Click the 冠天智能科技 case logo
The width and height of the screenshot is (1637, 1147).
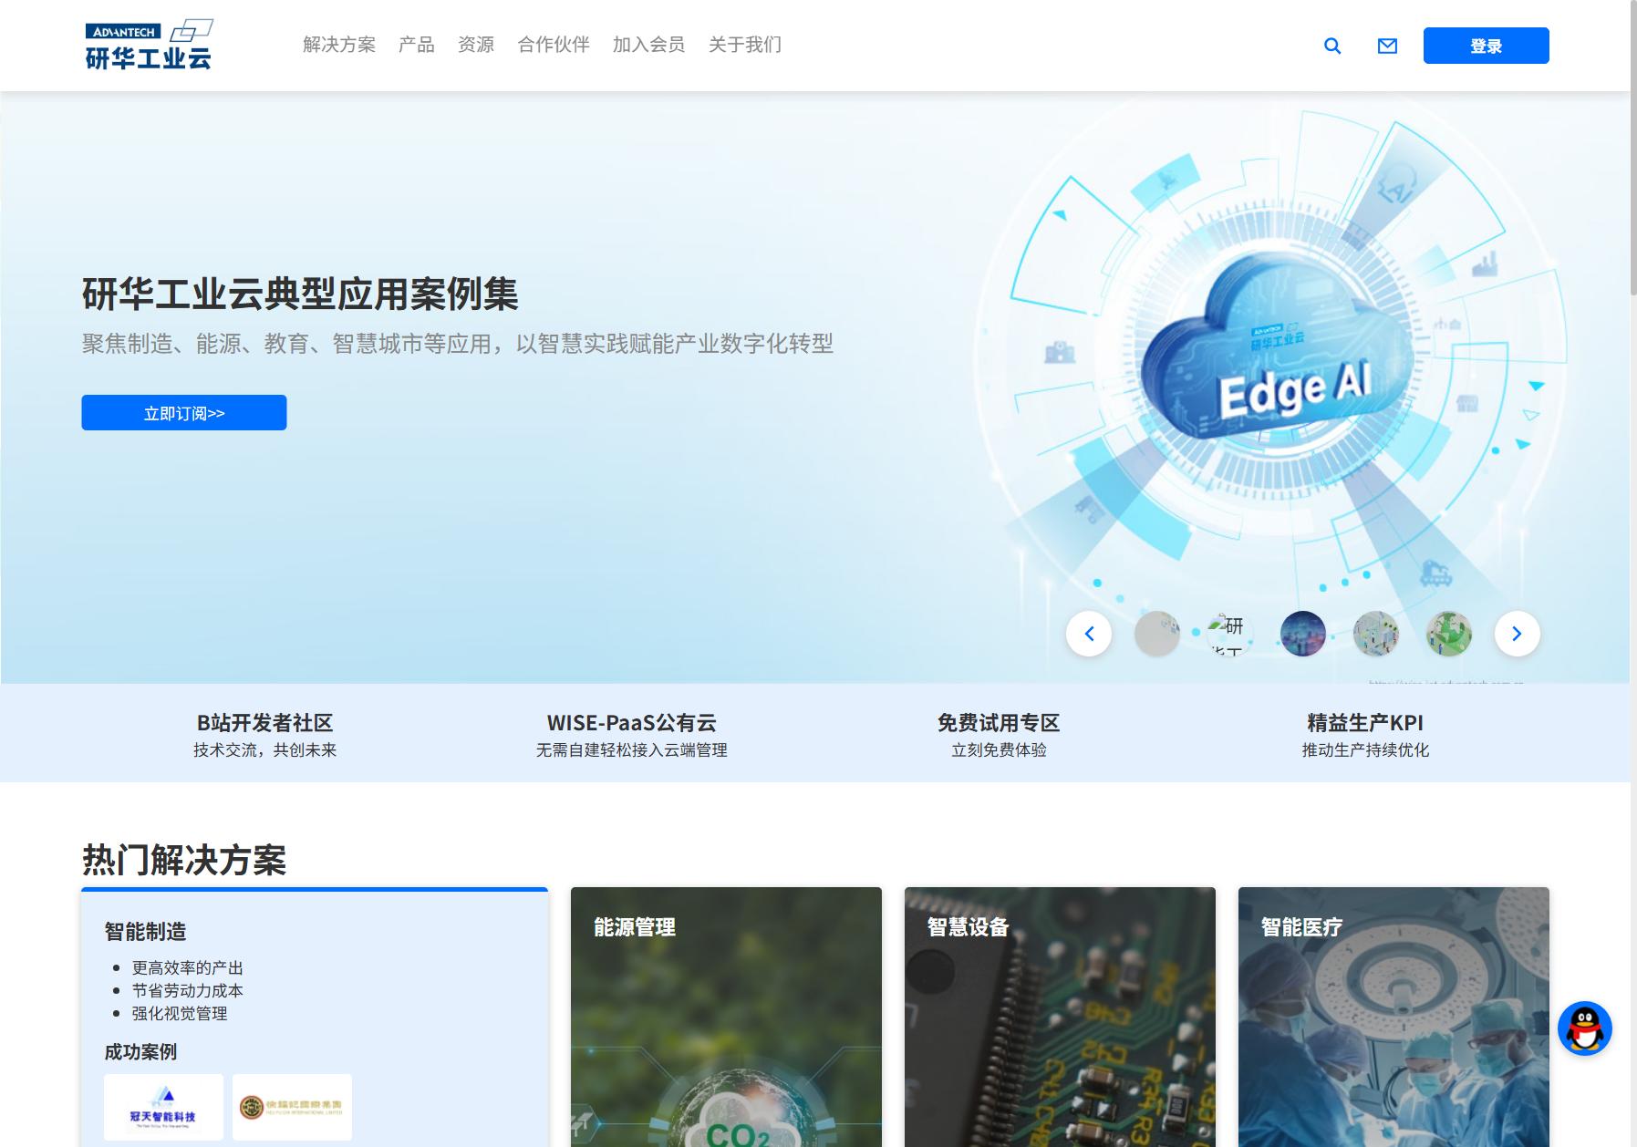point(163,1107)
